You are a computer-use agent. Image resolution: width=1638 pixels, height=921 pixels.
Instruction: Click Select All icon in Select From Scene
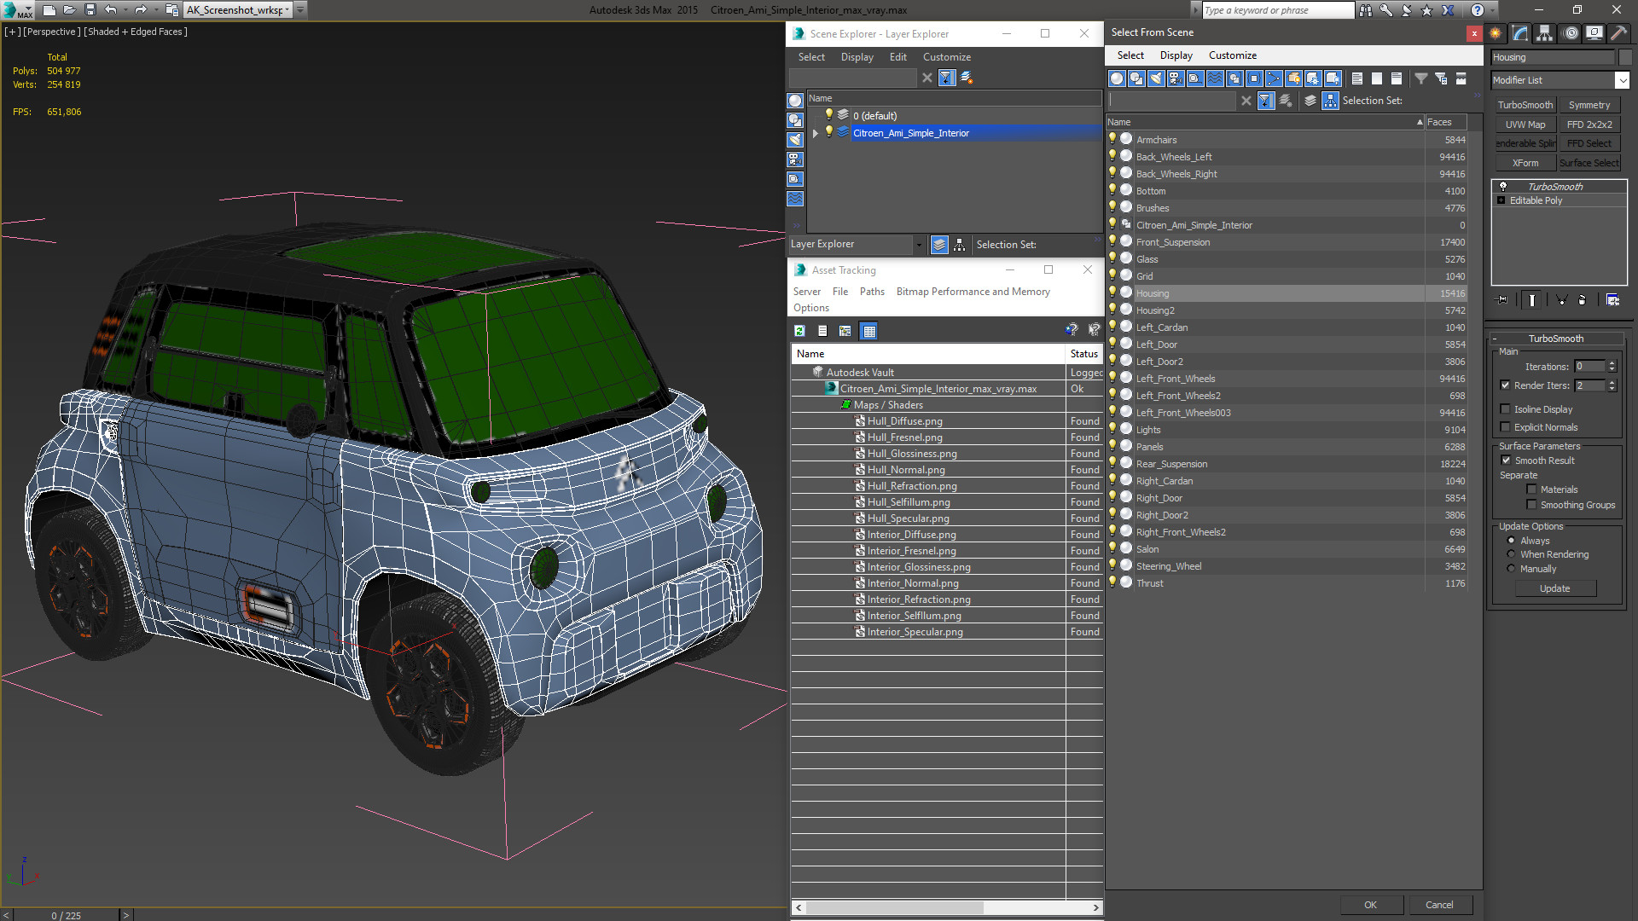(x=1357, y=78)
